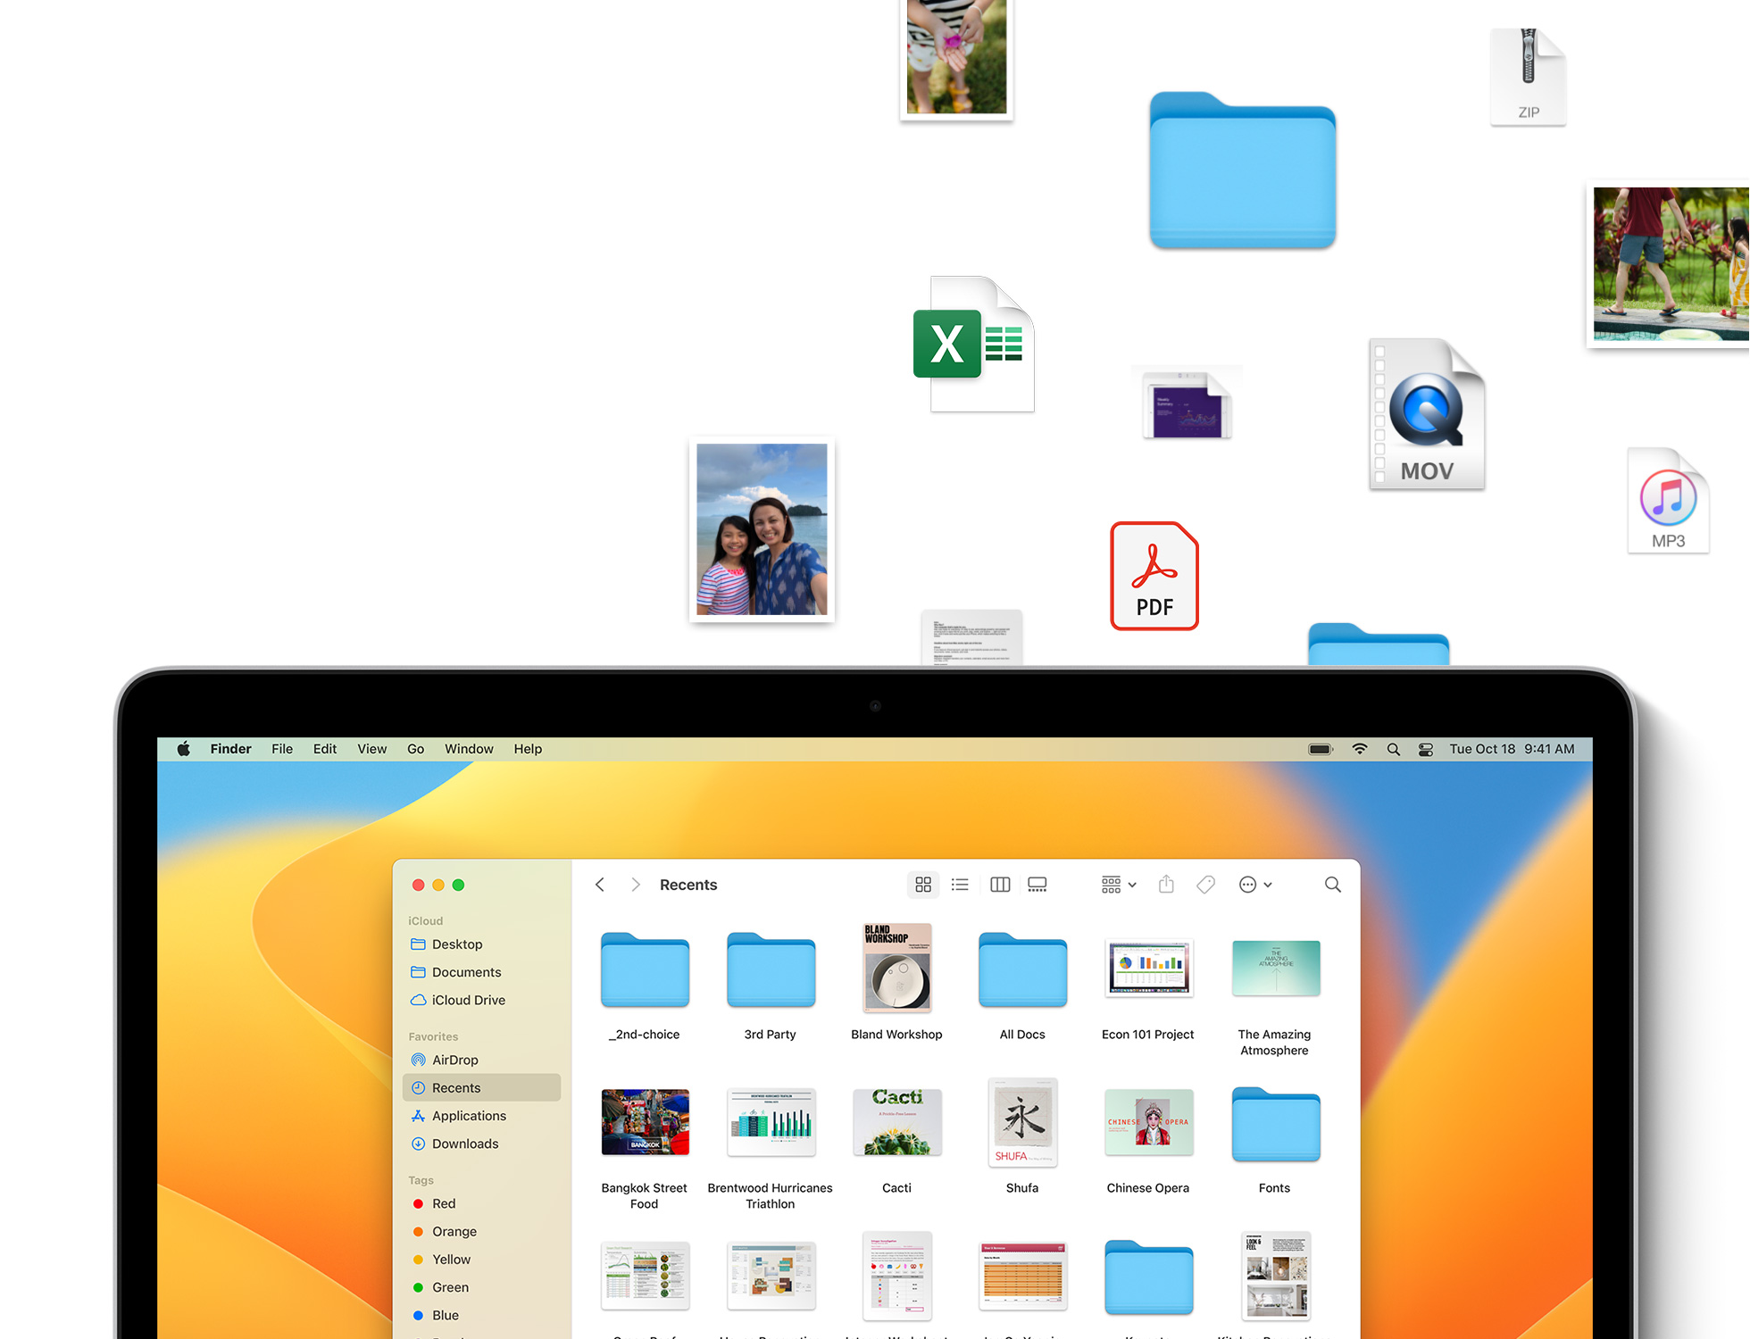Image resolution: width=1750 pixels, height=1339 pixels.
Task: Select Downloads in the sidebar
Action: [464, 1144]
